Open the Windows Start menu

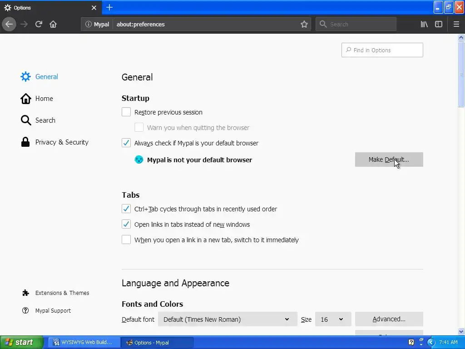[21, 342]
